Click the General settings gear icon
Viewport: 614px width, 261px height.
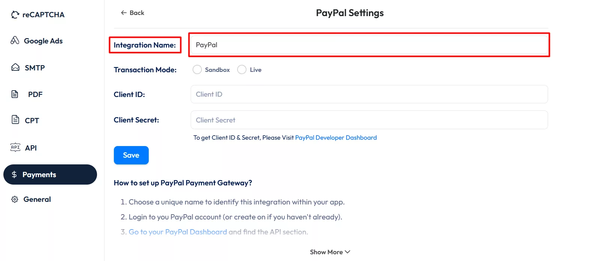tap(14, 199)
